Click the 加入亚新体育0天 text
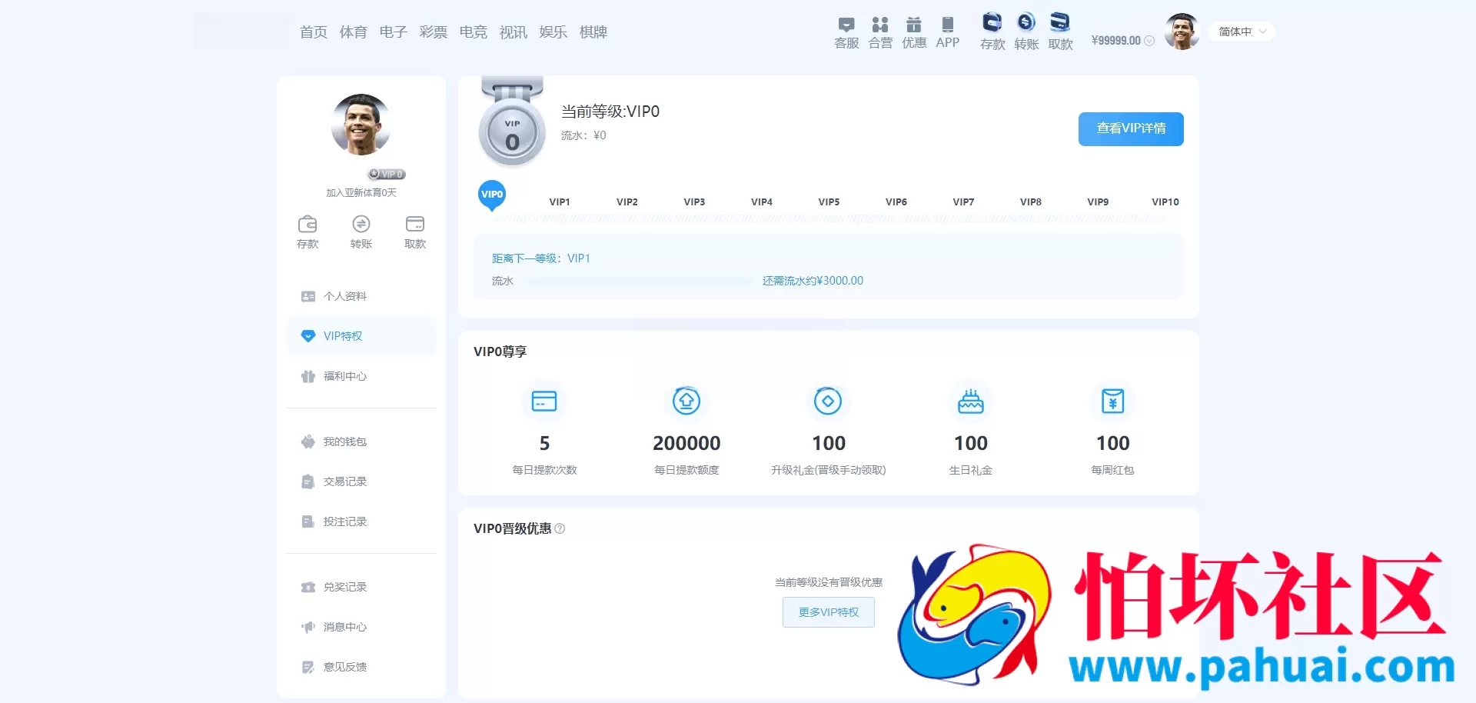 click(x=361, y=192)
